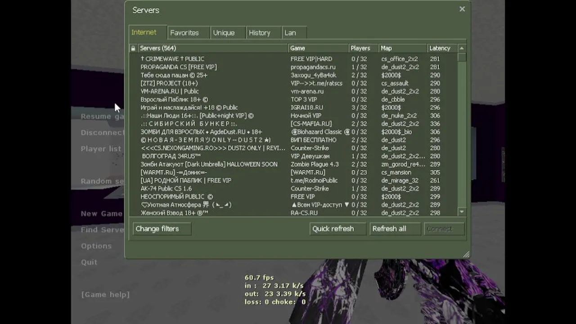Click Resume game in the main menu
The image size is (576, 324).
pos(102,116)
